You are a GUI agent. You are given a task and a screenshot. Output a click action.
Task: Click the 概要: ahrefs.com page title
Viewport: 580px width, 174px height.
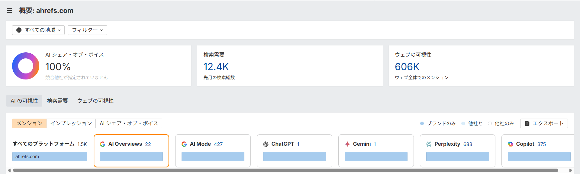[x=46, y=11]
